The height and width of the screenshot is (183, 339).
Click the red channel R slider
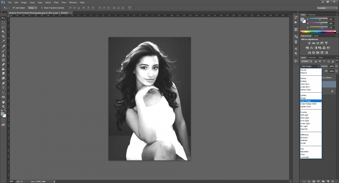[x=319, y=19]
